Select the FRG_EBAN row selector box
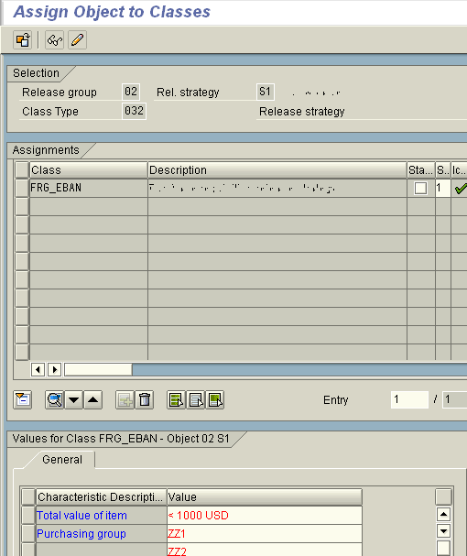 pos(22,188)
